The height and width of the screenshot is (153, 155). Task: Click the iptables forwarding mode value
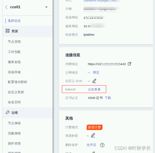[x=89, y=35]
